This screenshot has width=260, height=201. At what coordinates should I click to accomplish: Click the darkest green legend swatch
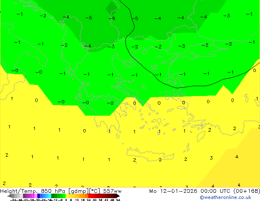coord(52,196)
